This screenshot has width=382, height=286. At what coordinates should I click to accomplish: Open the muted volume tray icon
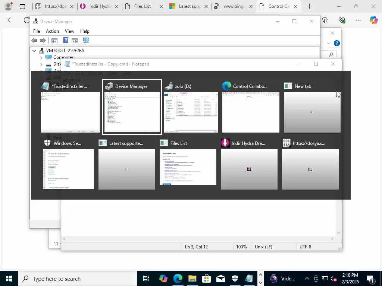334,279
